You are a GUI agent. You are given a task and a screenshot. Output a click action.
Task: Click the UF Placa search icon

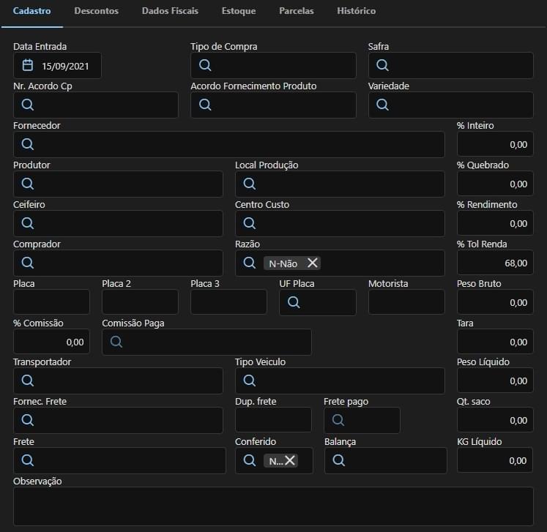(x=294, y=302)
